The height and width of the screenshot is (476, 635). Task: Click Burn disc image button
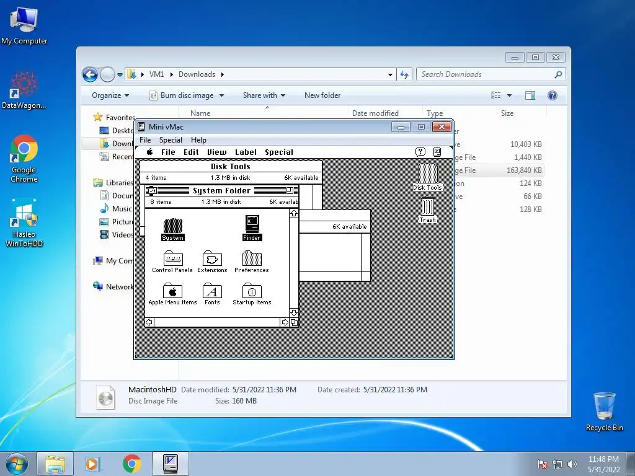182,95
